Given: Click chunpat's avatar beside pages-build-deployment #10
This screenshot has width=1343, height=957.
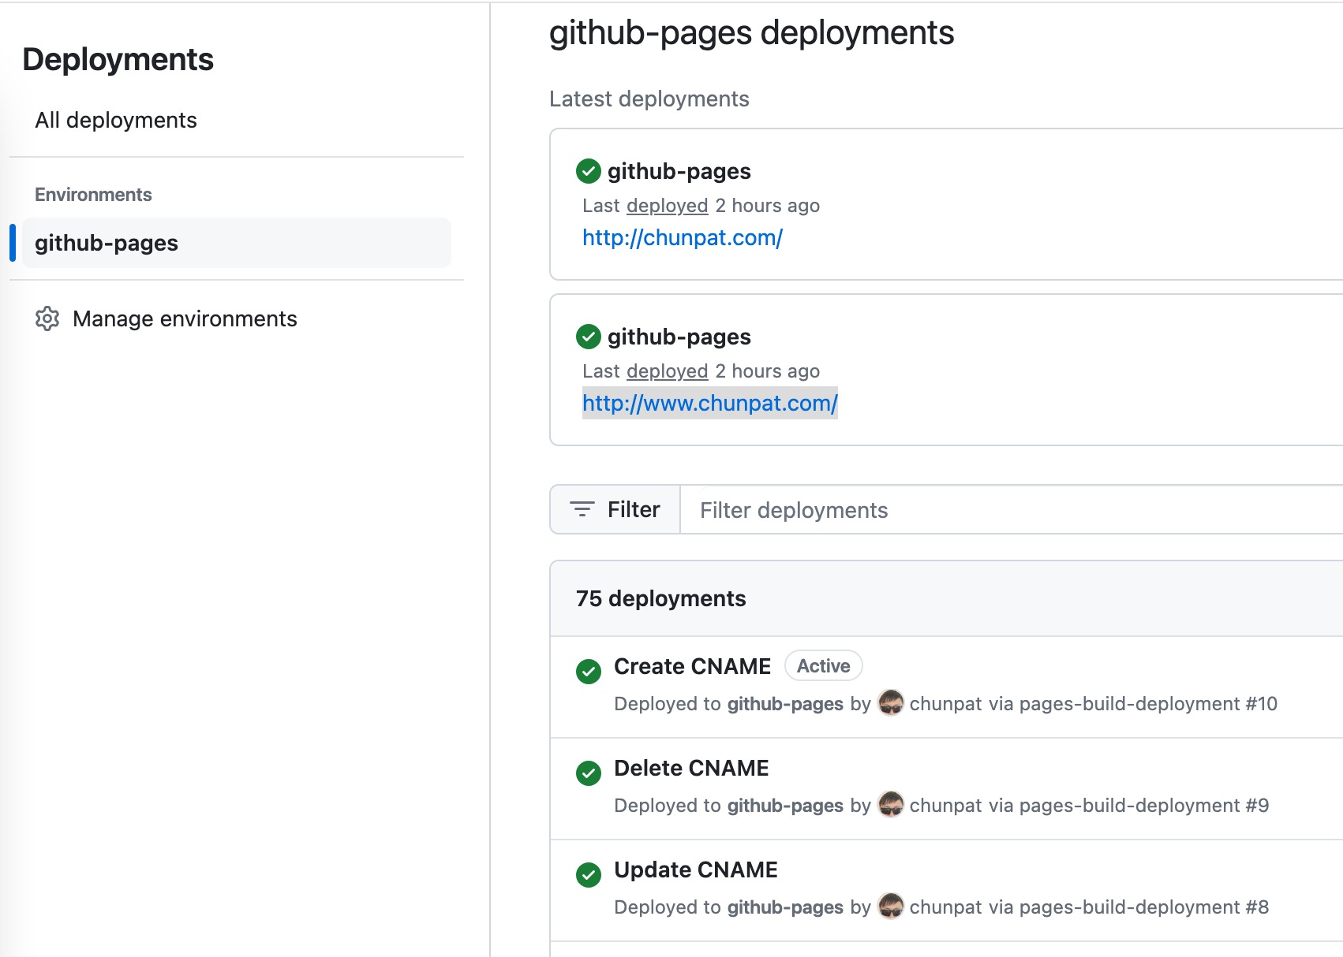Looking at the screenshot, I should tap(890, 704).
